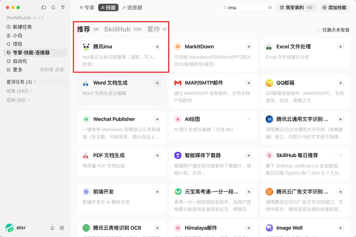
Task: Open the 前端开发 card title
Action: click(103, 192)
